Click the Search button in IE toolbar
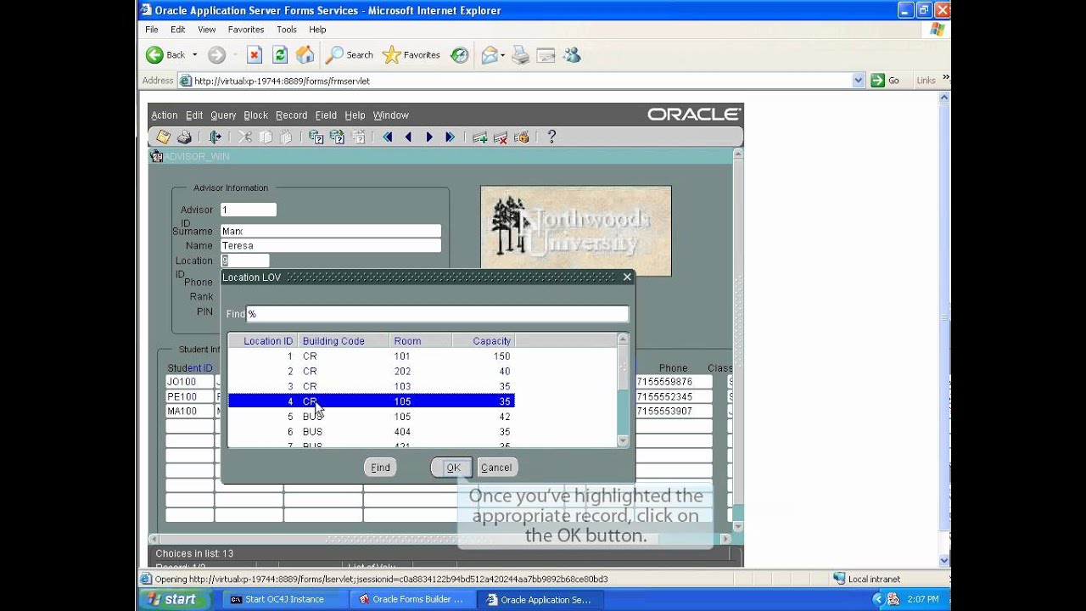 click(350, 55)
